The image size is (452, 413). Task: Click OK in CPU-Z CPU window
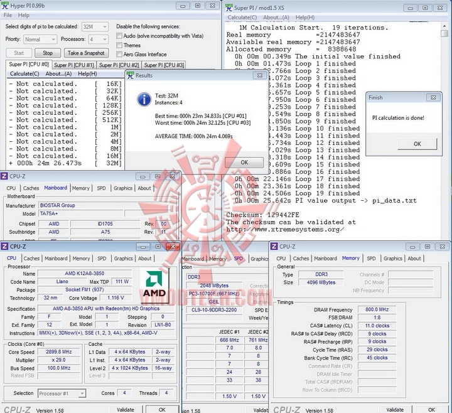(162, 409)
